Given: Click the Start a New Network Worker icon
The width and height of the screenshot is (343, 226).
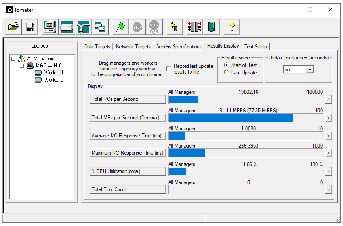Looking at the screenshot, I should [83, 27].
